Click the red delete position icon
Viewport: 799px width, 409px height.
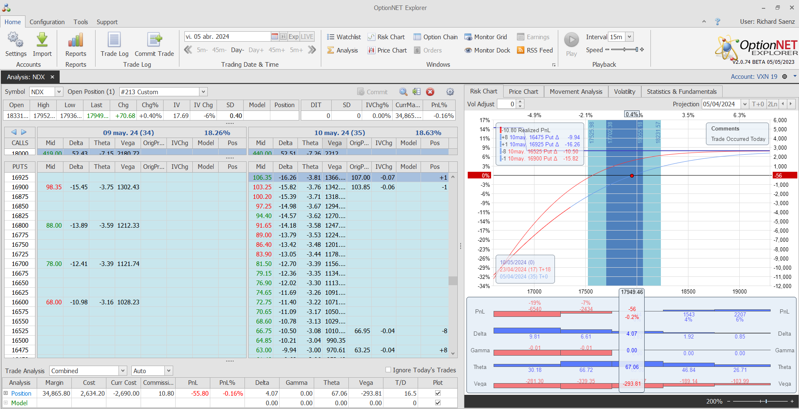tap(430, 92)
